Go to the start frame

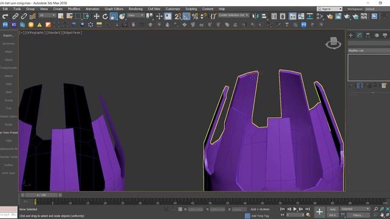[282, 209]
